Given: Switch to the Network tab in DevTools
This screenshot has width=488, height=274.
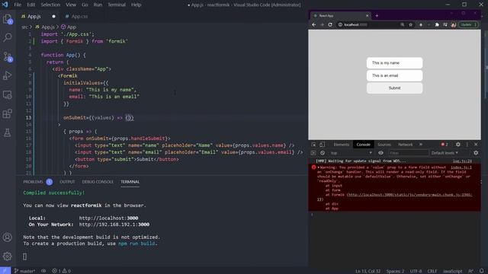Looking at the screenshot, I should [x=405, y=145].
